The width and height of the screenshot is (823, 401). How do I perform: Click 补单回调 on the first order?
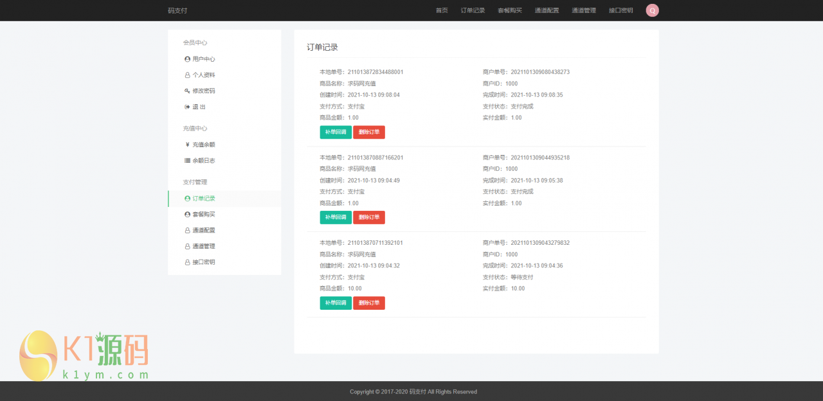pos(335,132)
